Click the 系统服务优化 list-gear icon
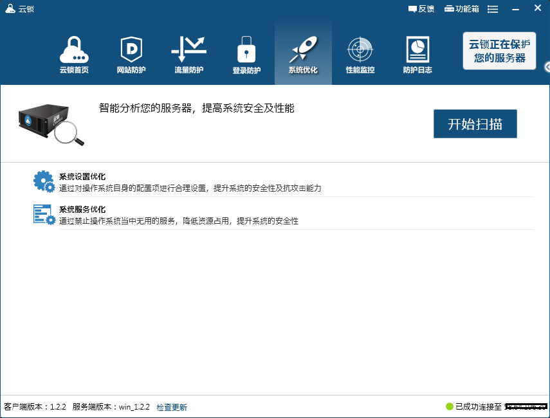The width and height of the screenshot is (550, 418). tap(44, 214)
